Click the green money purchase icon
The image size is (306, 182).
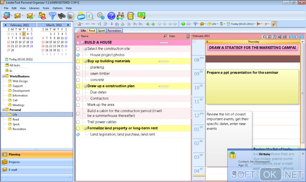tap(141, 16)
